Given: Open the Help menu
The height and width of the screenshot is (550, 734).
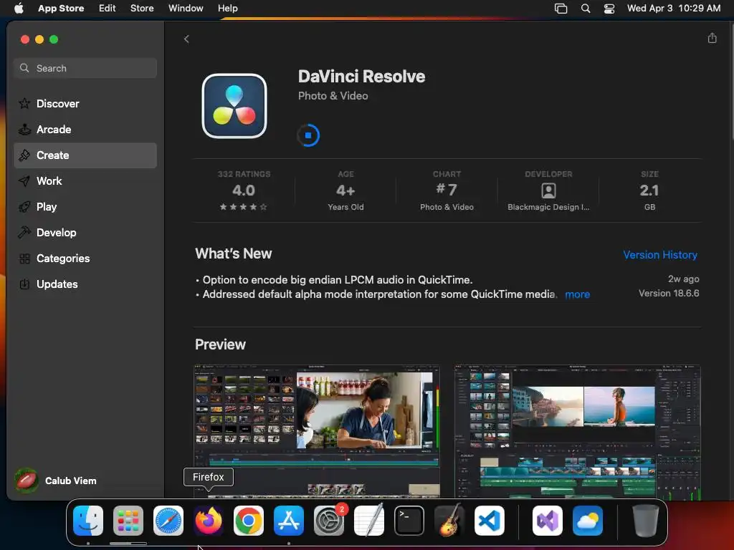Looking at the screenshot, I should tap(227, 8).
